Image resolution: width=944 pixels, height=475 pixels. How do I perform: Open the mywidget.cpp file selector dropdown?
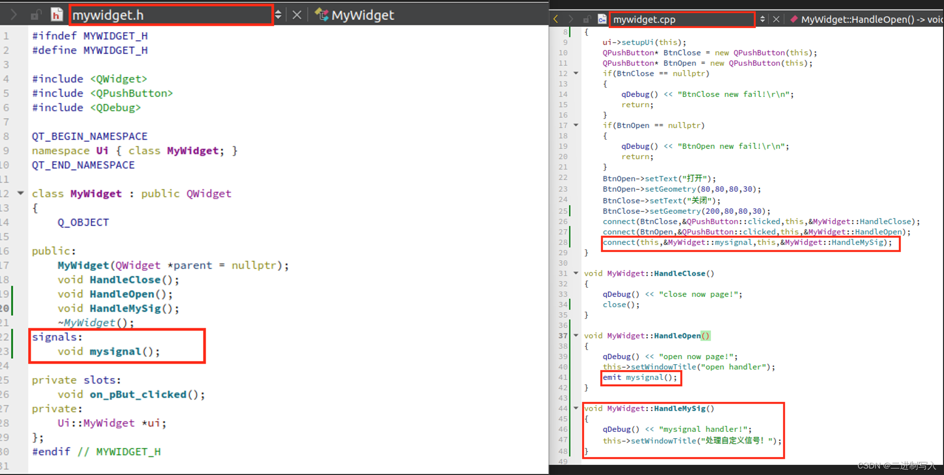[x=682, y=19]
